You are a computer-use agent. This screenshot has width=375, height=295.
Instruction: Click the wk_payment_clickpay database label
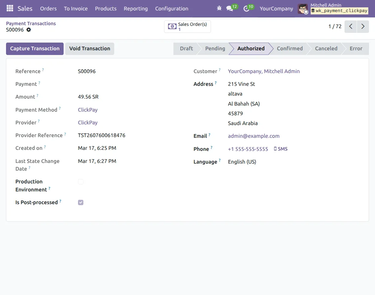coord(340,11)
